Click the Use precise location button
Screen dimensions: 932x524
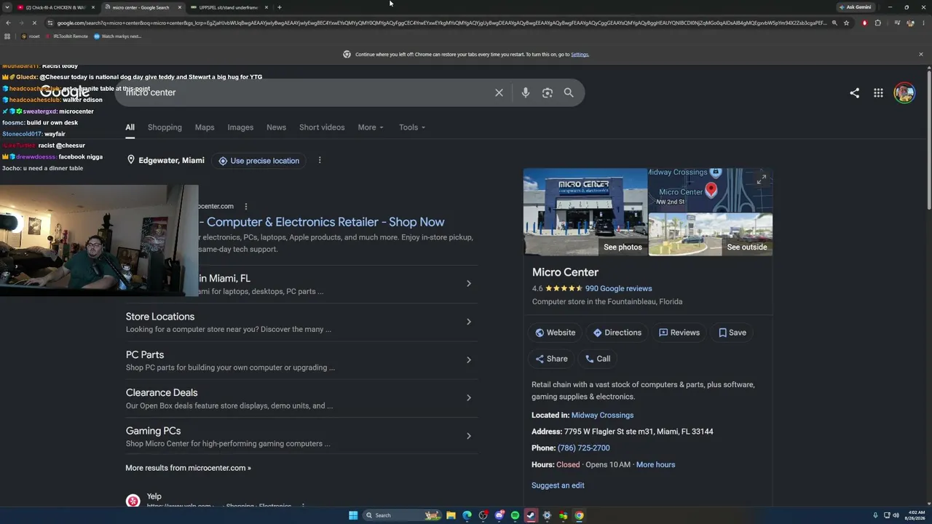[259, 161]
